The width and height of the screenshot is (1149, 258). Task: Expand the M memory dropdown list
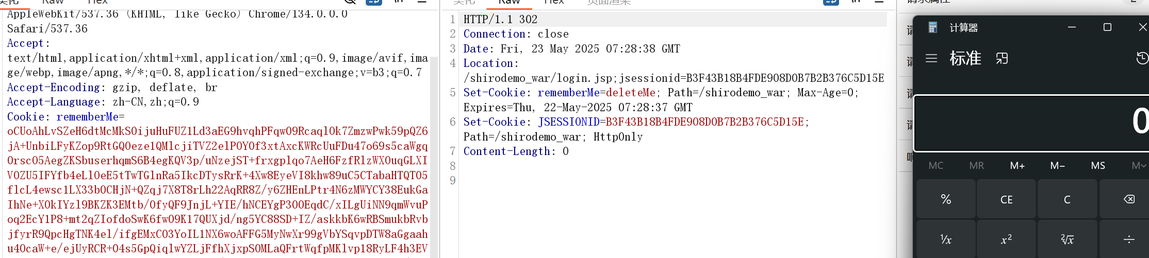point(1138,165)
